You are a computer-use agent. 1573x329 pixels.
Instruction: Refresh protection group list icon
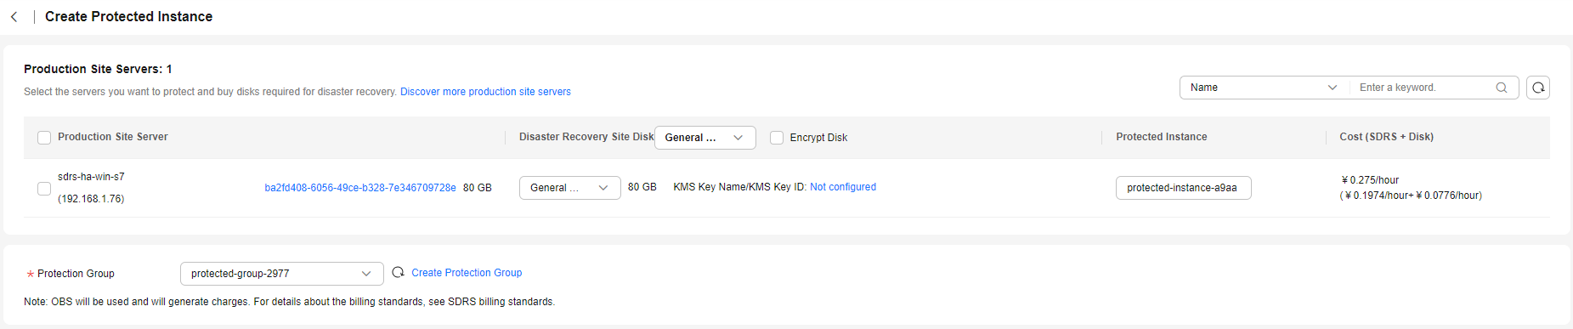click(398, 273)
